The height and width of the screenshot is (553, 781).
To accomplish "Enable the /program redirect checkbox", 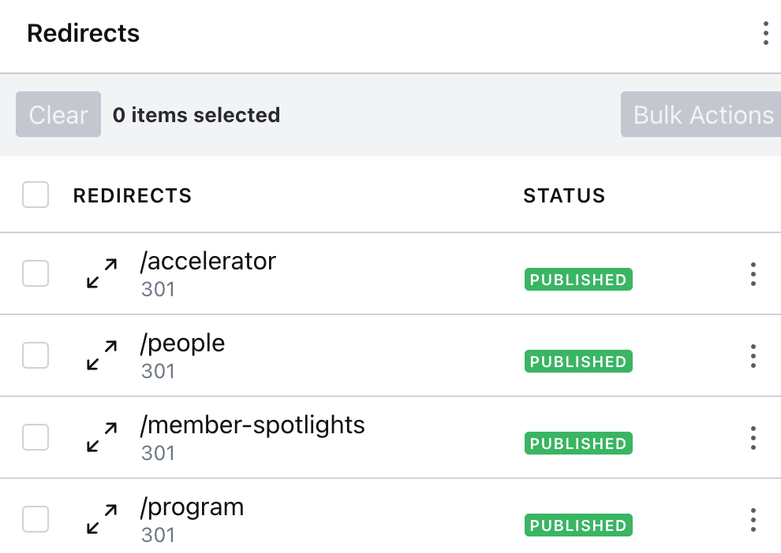I will pos(35,519).
